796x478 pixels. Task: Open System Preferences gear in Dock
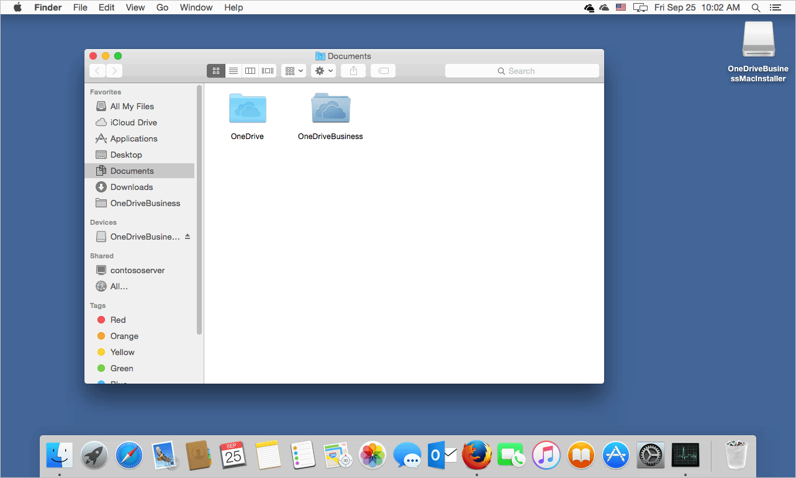[x=651, y=456]
